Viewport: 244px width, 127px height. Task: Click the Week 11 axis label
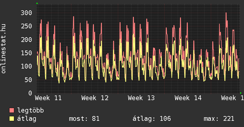[x=48, y=98]
